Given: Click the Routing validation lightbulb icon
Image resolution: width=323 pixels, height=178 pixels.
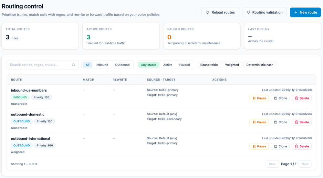Looking at the screenshot, I should pos(248,12).
